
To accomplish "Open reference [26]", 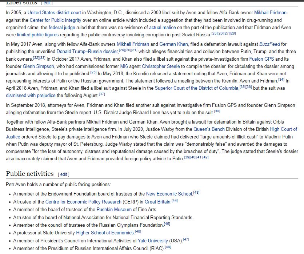I will (x=220, y=33).
